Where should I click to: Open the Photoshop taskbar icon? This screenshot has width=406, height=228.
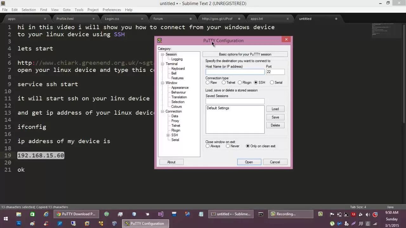tap(19, 223)
